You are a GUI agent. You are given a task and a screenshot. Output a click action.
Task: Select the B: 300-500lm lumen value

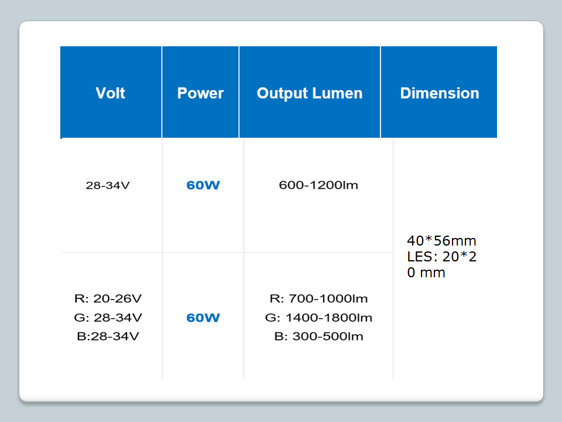(318, 336)
